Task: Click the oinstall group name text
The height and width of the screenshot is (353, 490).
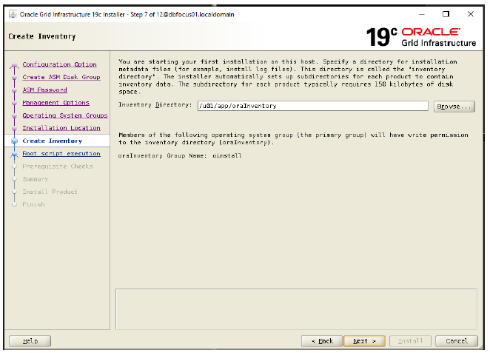Action: [227, 155]
